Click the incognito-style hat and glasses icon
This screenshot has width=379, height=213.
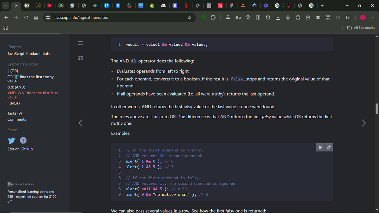coord(228,17)
